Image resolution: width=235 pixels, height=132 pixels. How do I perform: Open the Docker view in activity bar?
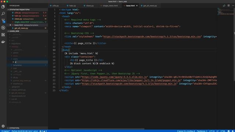(3, 42)
